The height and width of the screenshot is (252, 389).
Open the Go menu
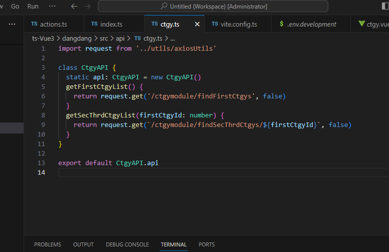pos(15,7)
